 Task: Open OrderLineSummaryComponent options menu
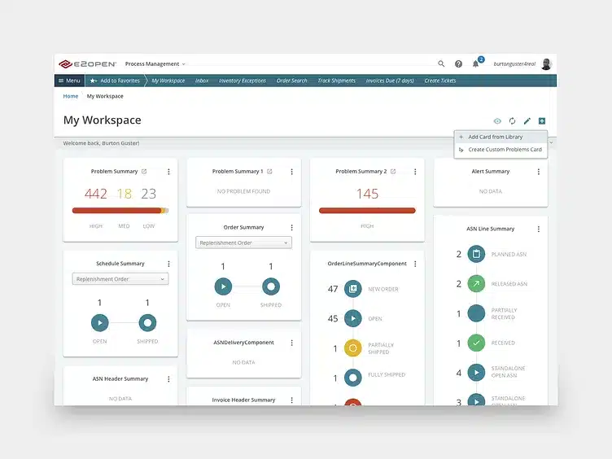(415, 264)
